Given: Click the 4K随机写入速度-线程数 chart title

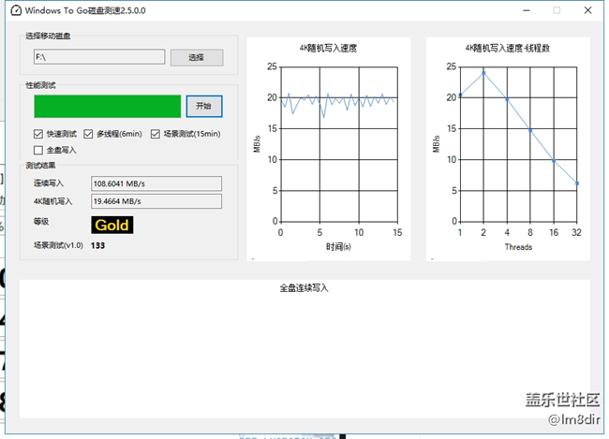Looking at the screenshot, I should coord(507,48).
